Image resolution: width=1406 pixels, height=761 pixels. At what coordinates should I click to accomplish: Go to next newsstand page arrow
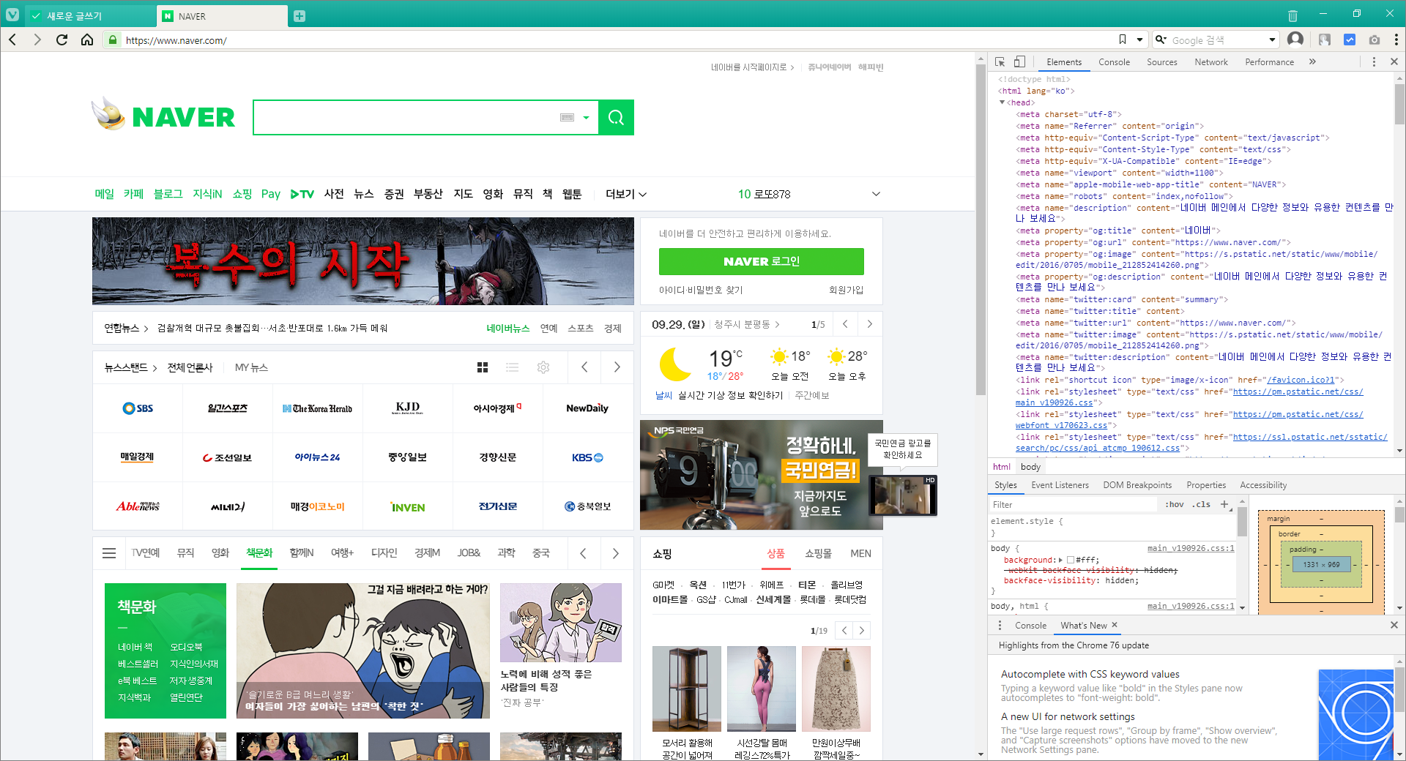pyautogui.click(x=617, y=367)
